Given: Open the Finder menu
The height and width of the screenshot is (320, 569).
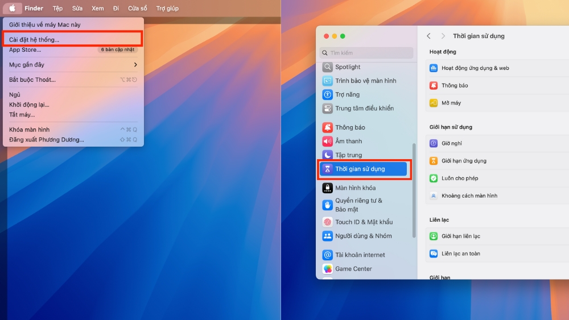Looking at the screenshot, I should 34,8.
